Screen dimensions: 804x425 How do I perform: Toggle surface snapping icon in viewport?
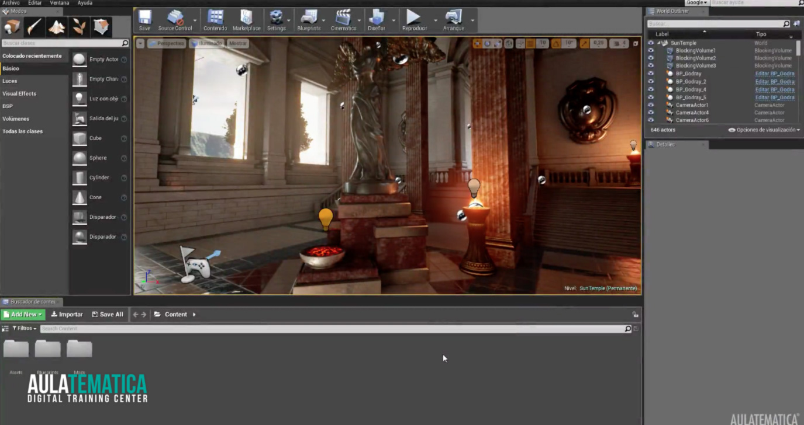(x=520, y=43)
